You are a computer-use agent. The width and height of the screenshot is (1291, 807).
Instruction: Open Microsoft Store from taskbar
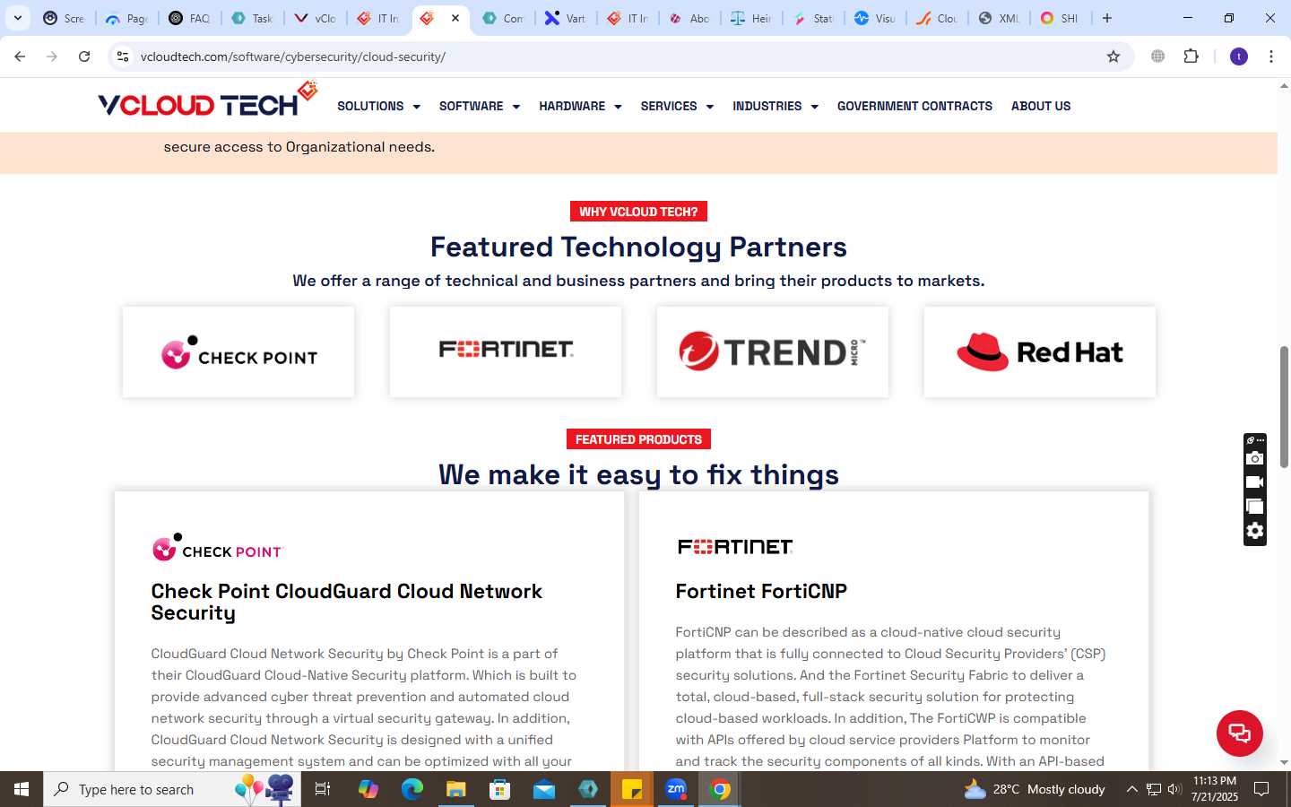pyautogui.click(x=499, y=789)
